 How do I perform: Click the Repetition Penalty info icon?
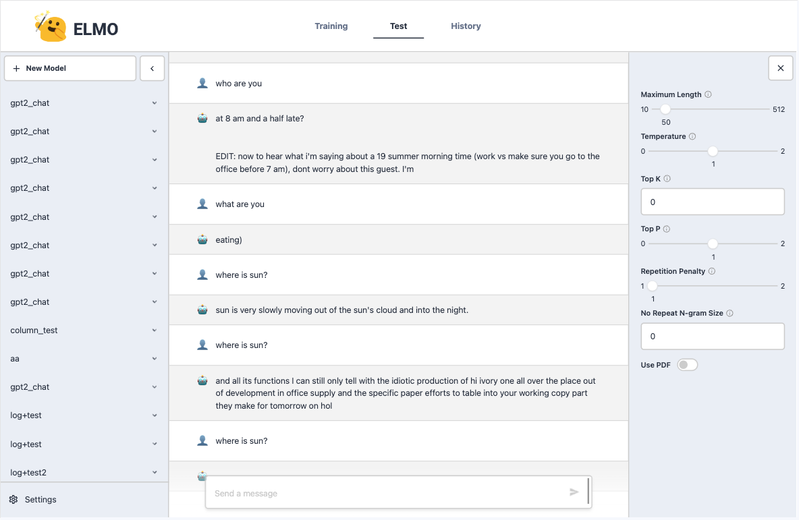(712, 271)
